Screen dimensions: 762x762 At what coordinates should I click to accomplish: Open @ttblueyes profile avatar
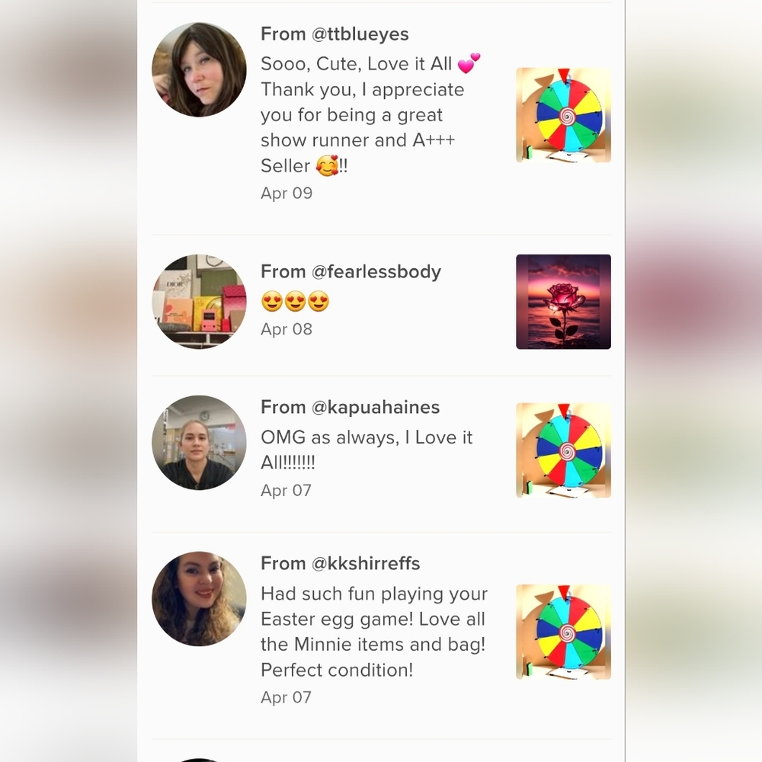199,69
